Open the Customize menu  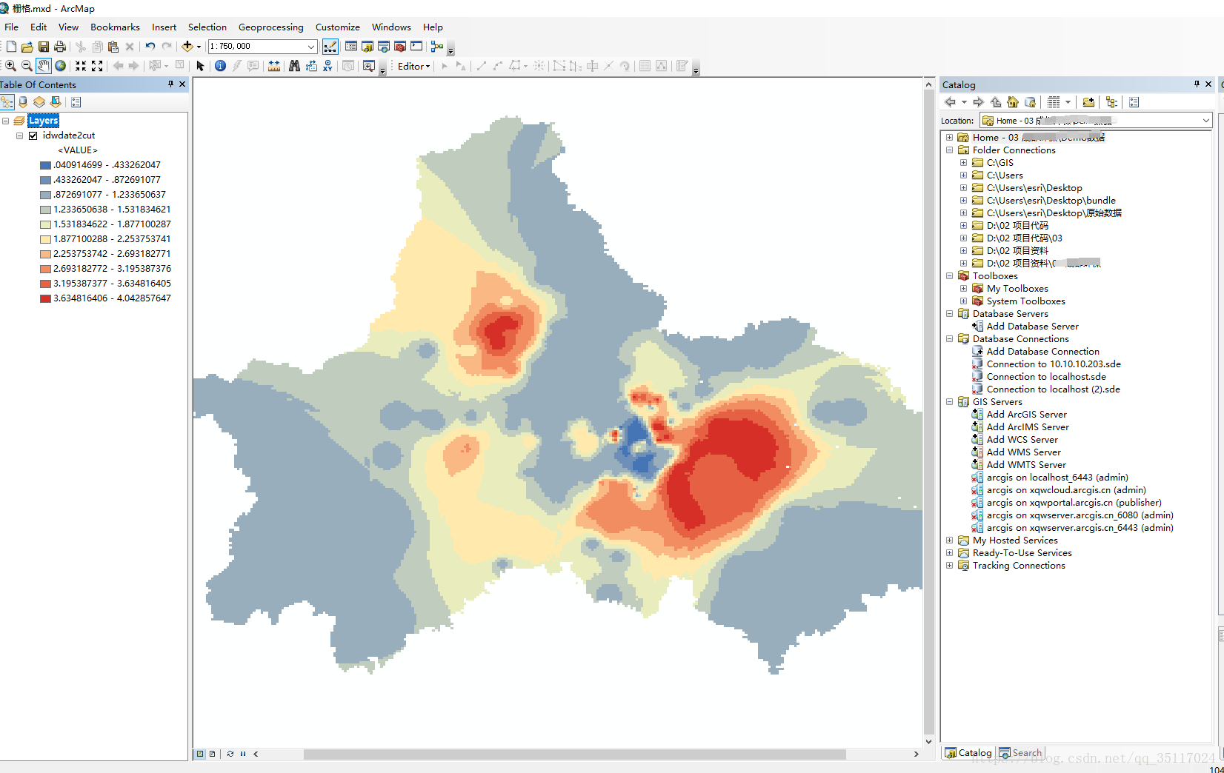click(337, 27)
